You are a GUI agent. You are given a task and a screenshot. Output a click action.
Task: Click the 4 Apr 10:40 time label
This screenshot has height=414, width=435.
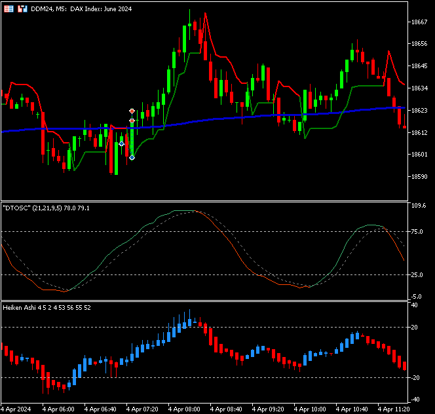tap(352, 409)
